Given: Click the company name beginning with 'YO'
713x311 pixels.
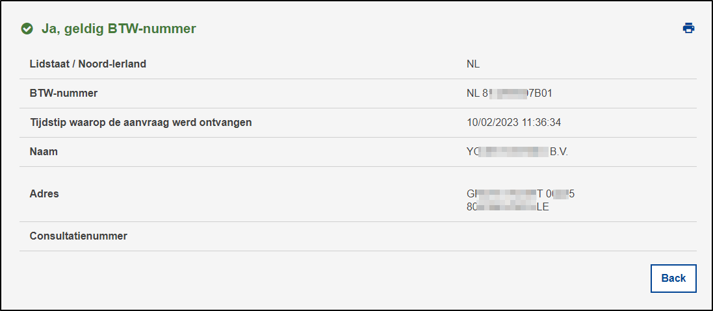Looking at the screenshot, I should coord(507,152).
